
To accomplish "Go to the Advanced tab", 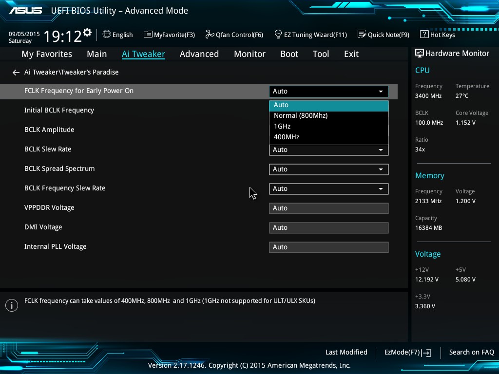I will point(199,54).
